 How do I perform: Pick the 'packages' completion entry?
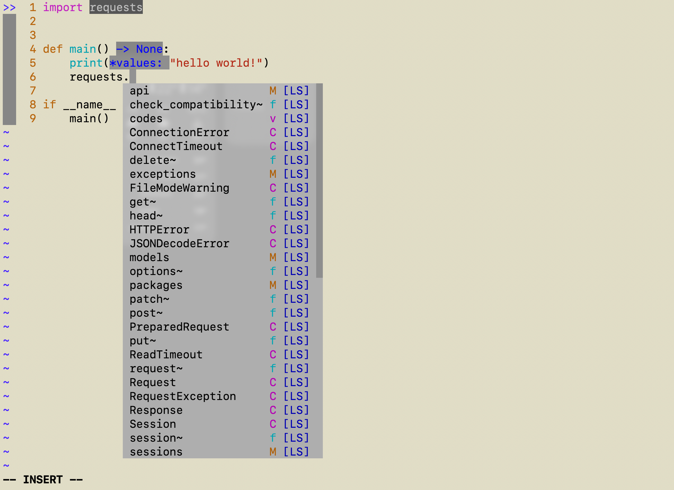[x=219, y=285]
